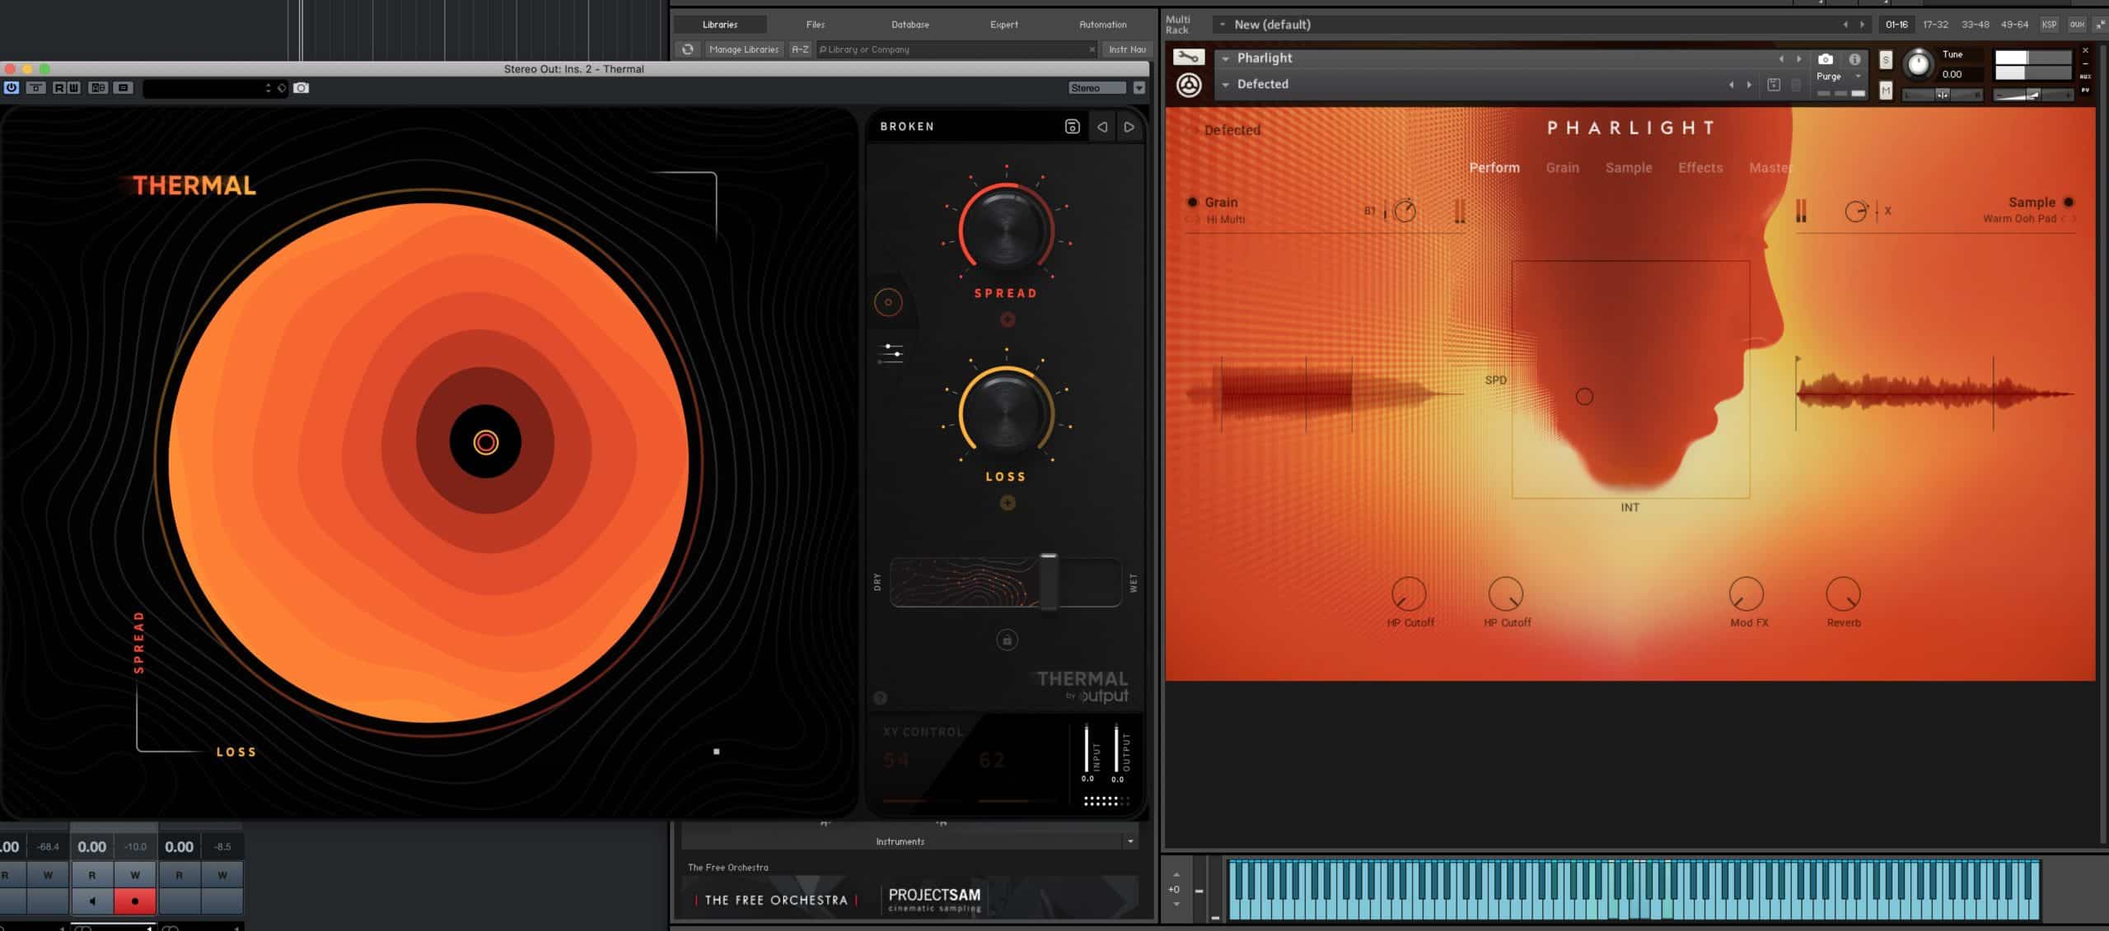
Task: Open the Database tab in the Kontakt browser
Action: click(910, 24)
